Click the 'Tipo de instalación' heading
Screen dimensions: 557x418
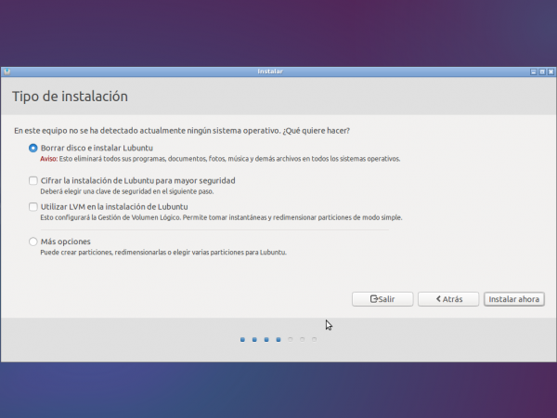coord(70,97)
